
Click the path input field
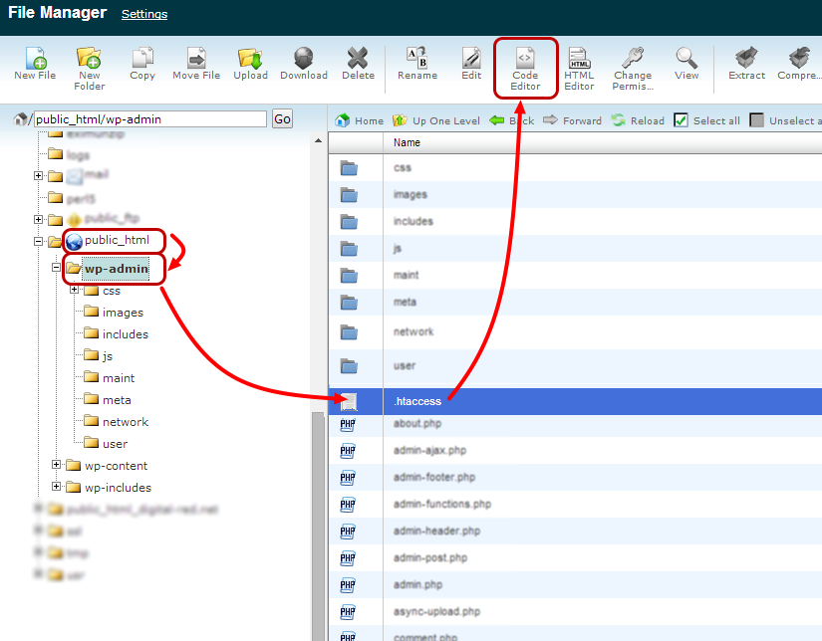(x=151, y=119)
